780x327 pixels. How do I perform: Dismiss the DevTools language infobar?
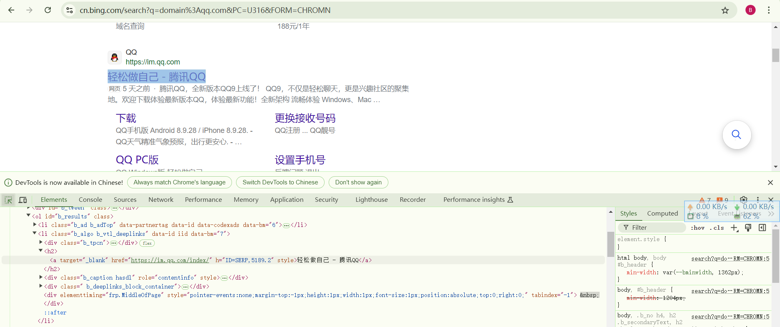point(770,182)
